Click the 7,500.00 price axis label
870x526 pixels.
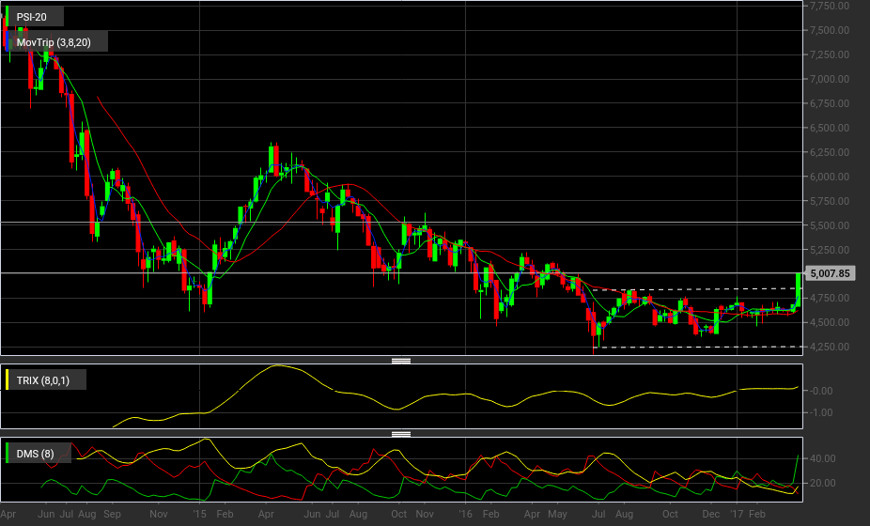tap(830, 30)
